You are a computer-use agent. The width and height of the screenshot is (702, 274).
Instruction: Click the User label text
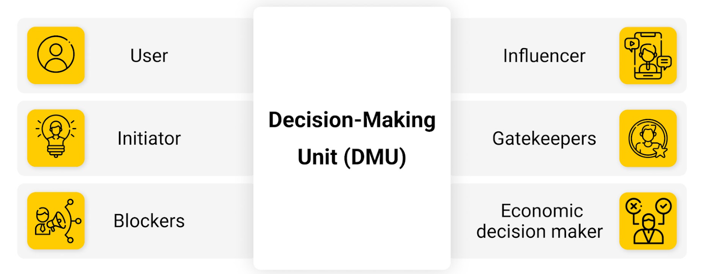point(149,56)
